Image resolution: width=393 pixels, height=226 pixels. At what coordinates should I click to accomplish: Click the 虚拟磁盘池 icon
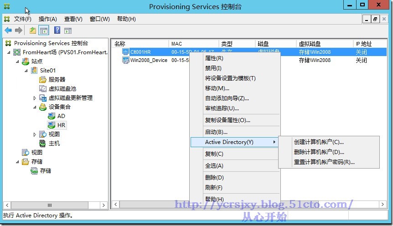coord(43,88)
